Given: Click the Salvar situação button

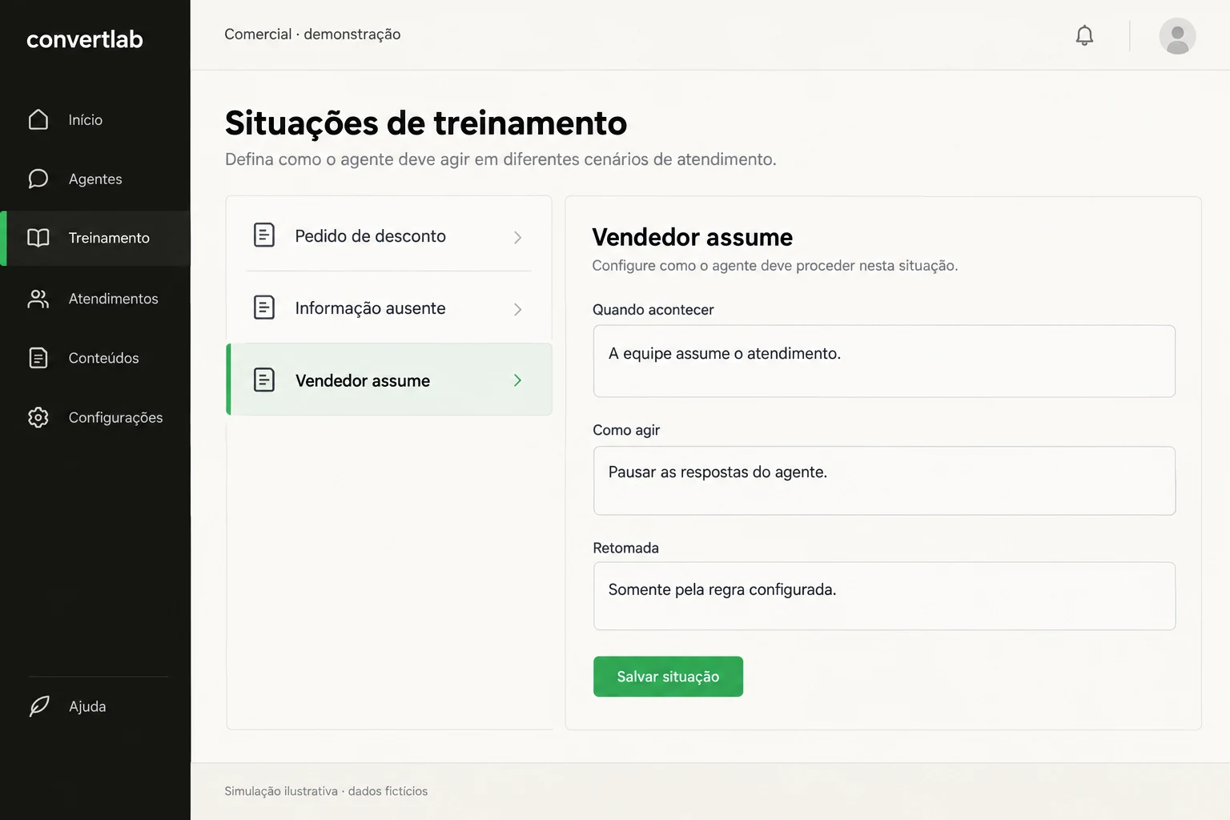Looking at the screenshot, I should (x=668, y=677).
